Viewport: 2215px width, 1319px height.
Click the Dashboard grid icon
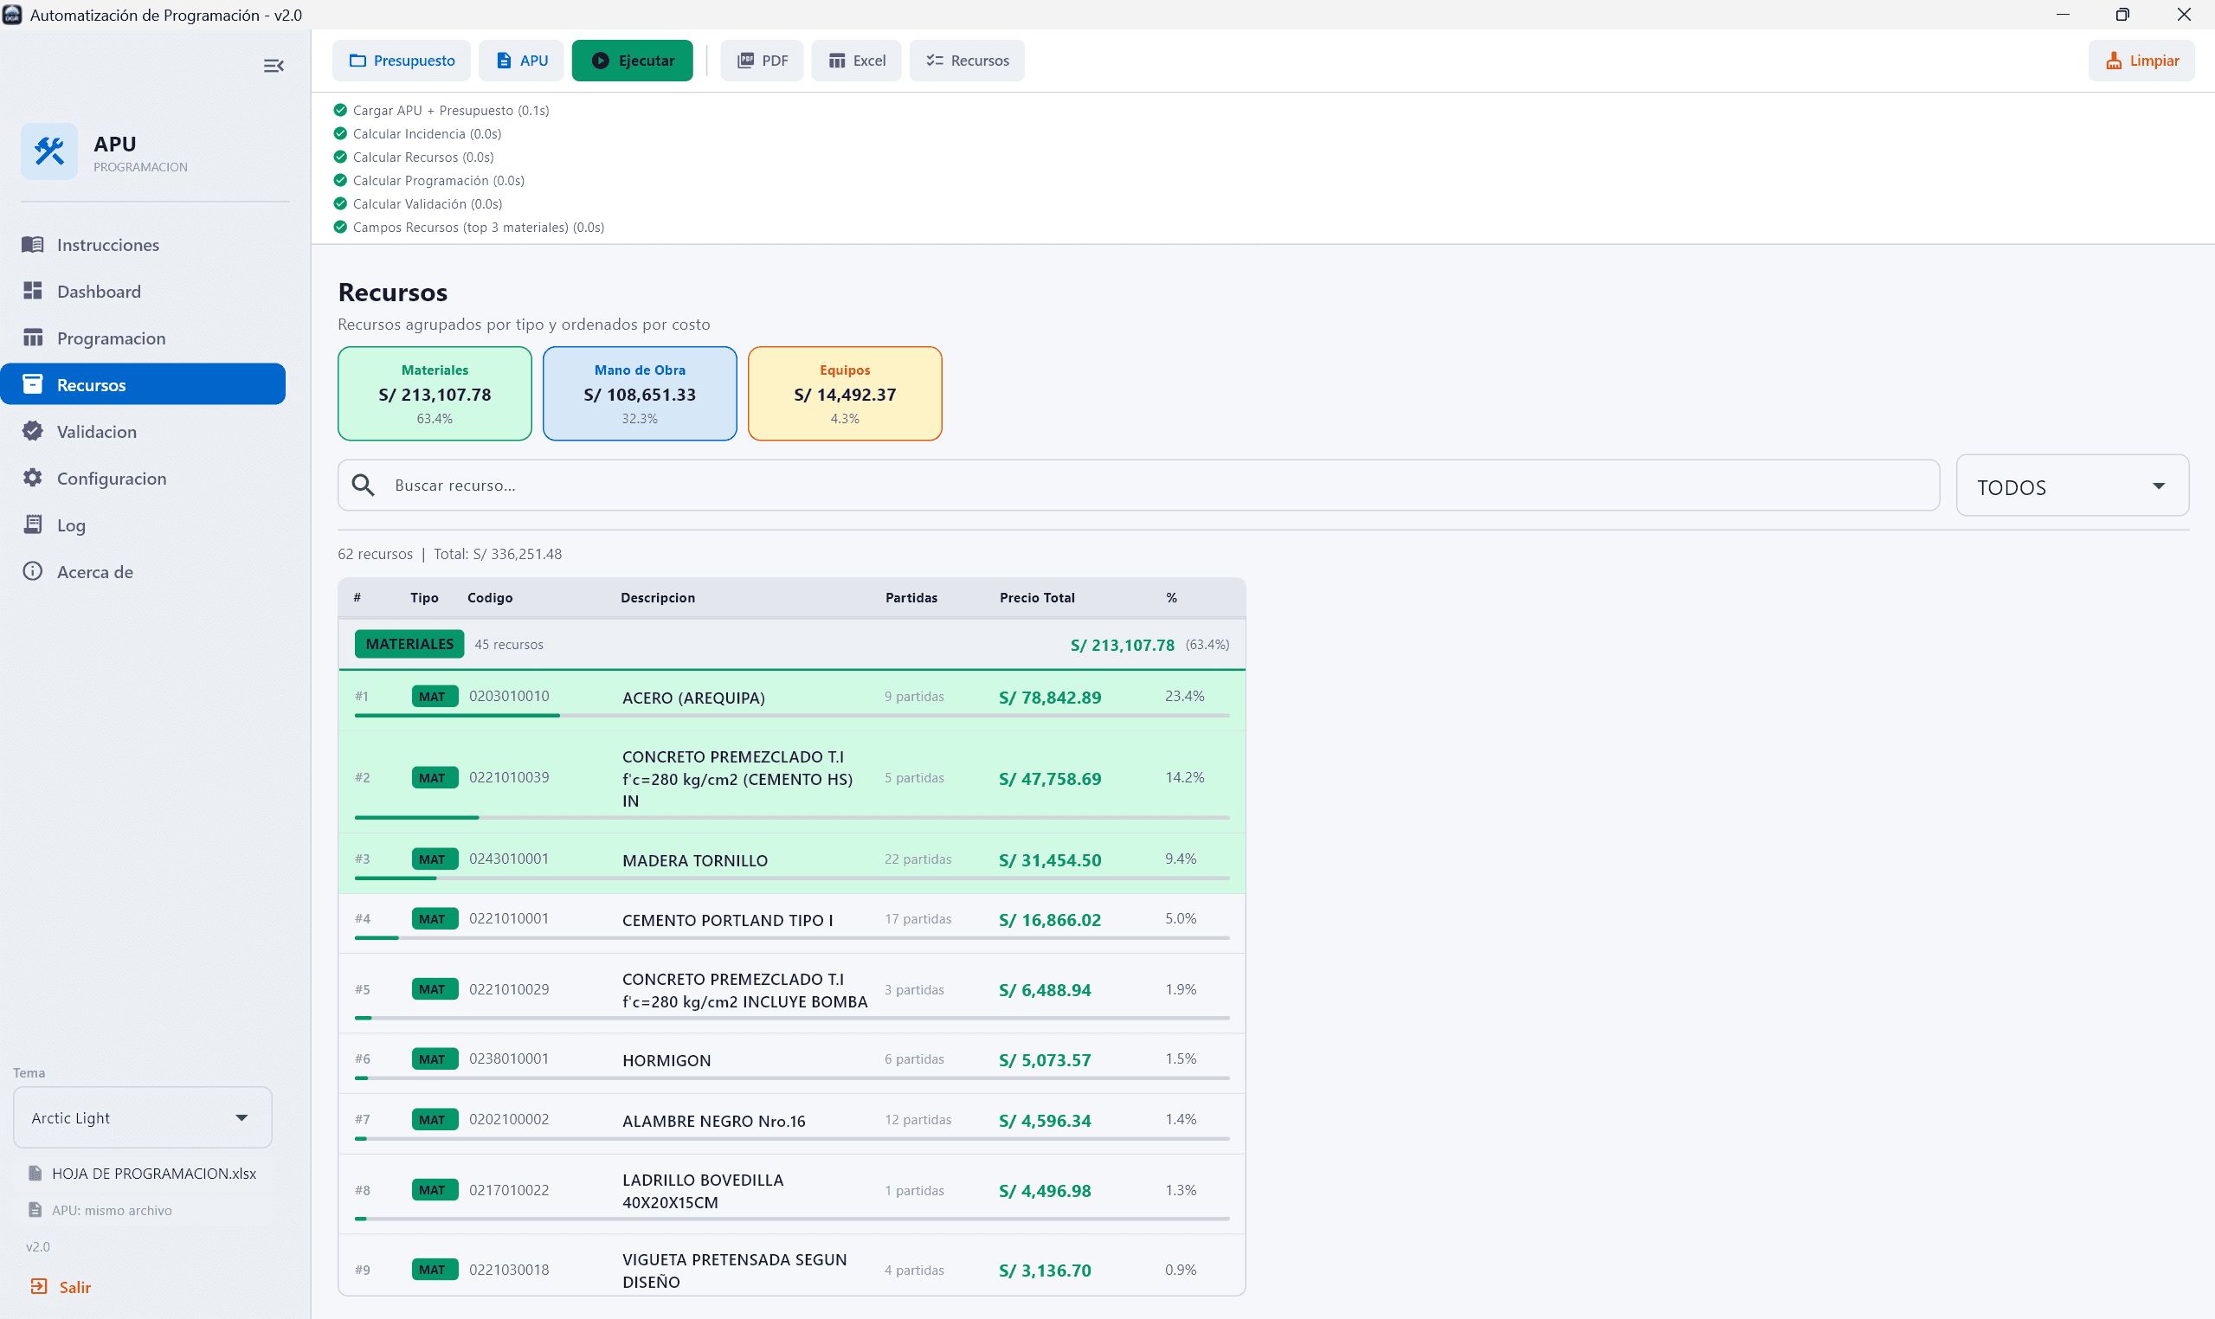(x=33, y=291)
